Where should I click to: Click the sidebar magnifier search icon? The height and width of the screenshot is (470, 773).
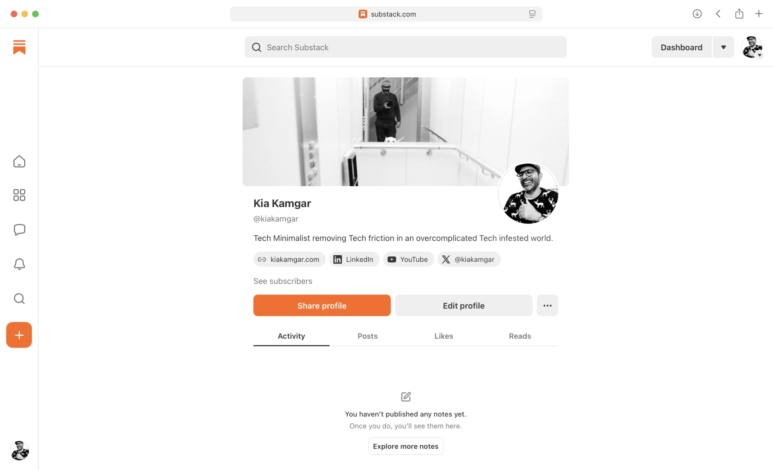[19, 298]
